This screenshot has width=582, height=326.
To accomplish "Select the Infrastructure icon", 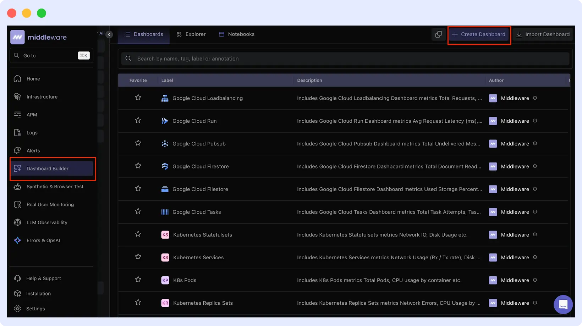I will click(17, 96).
